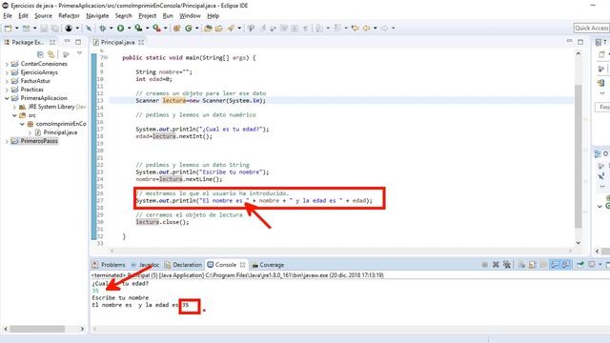Click the New file toolbar icon
This screenshot has width=610, height=343.
(x=8, y=28)
